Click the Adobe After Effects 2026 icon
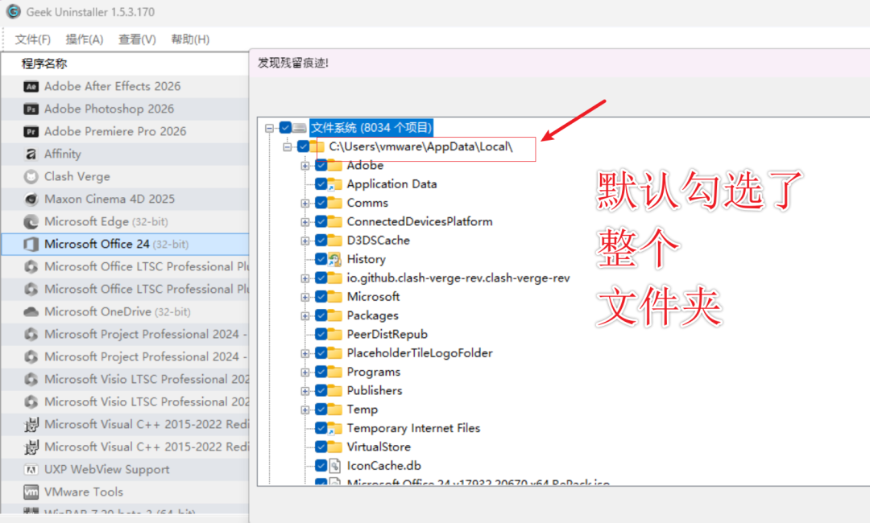The image size is (870, 523). (x=31, y=86)
